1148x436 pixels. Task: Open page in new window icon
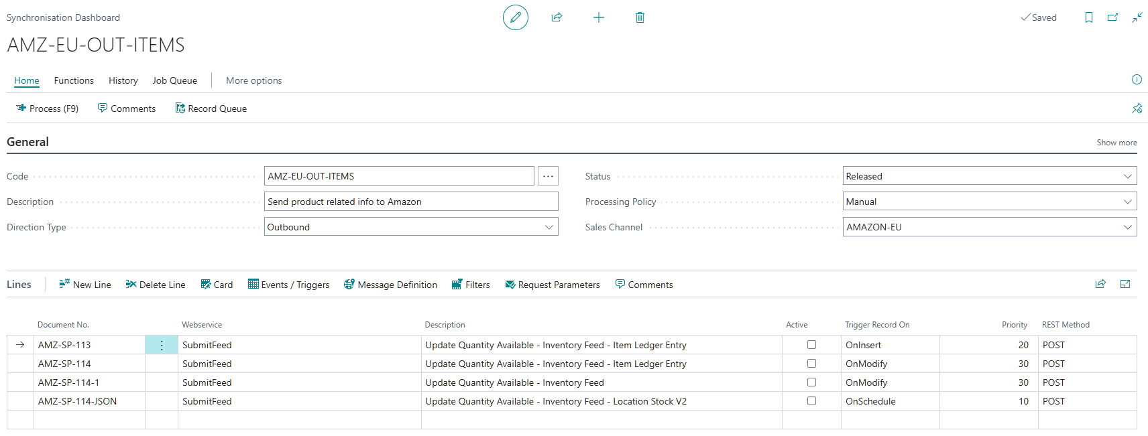(1113, 17)
